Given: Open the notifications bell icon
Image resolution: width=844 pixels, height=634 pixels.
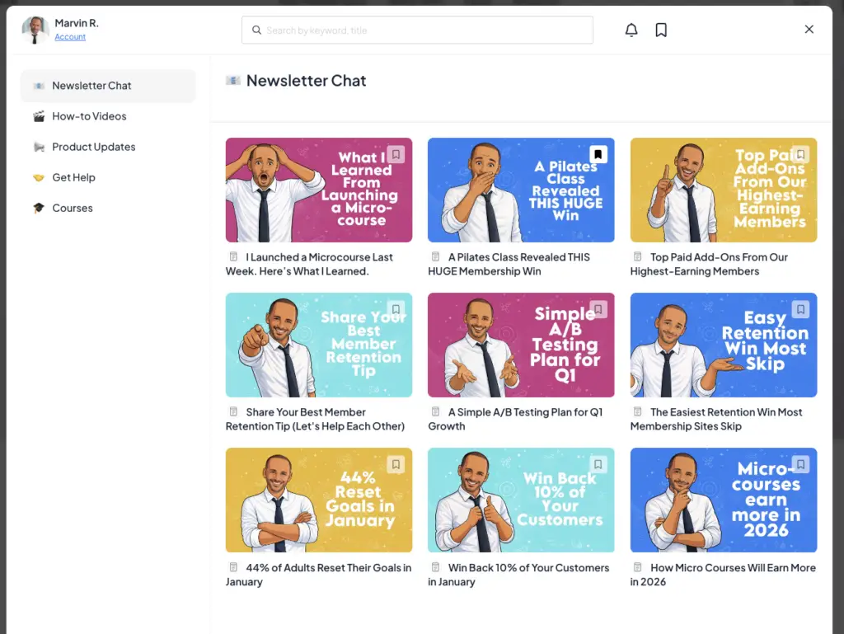Looking at the screenshot, I should coord(631,31).
